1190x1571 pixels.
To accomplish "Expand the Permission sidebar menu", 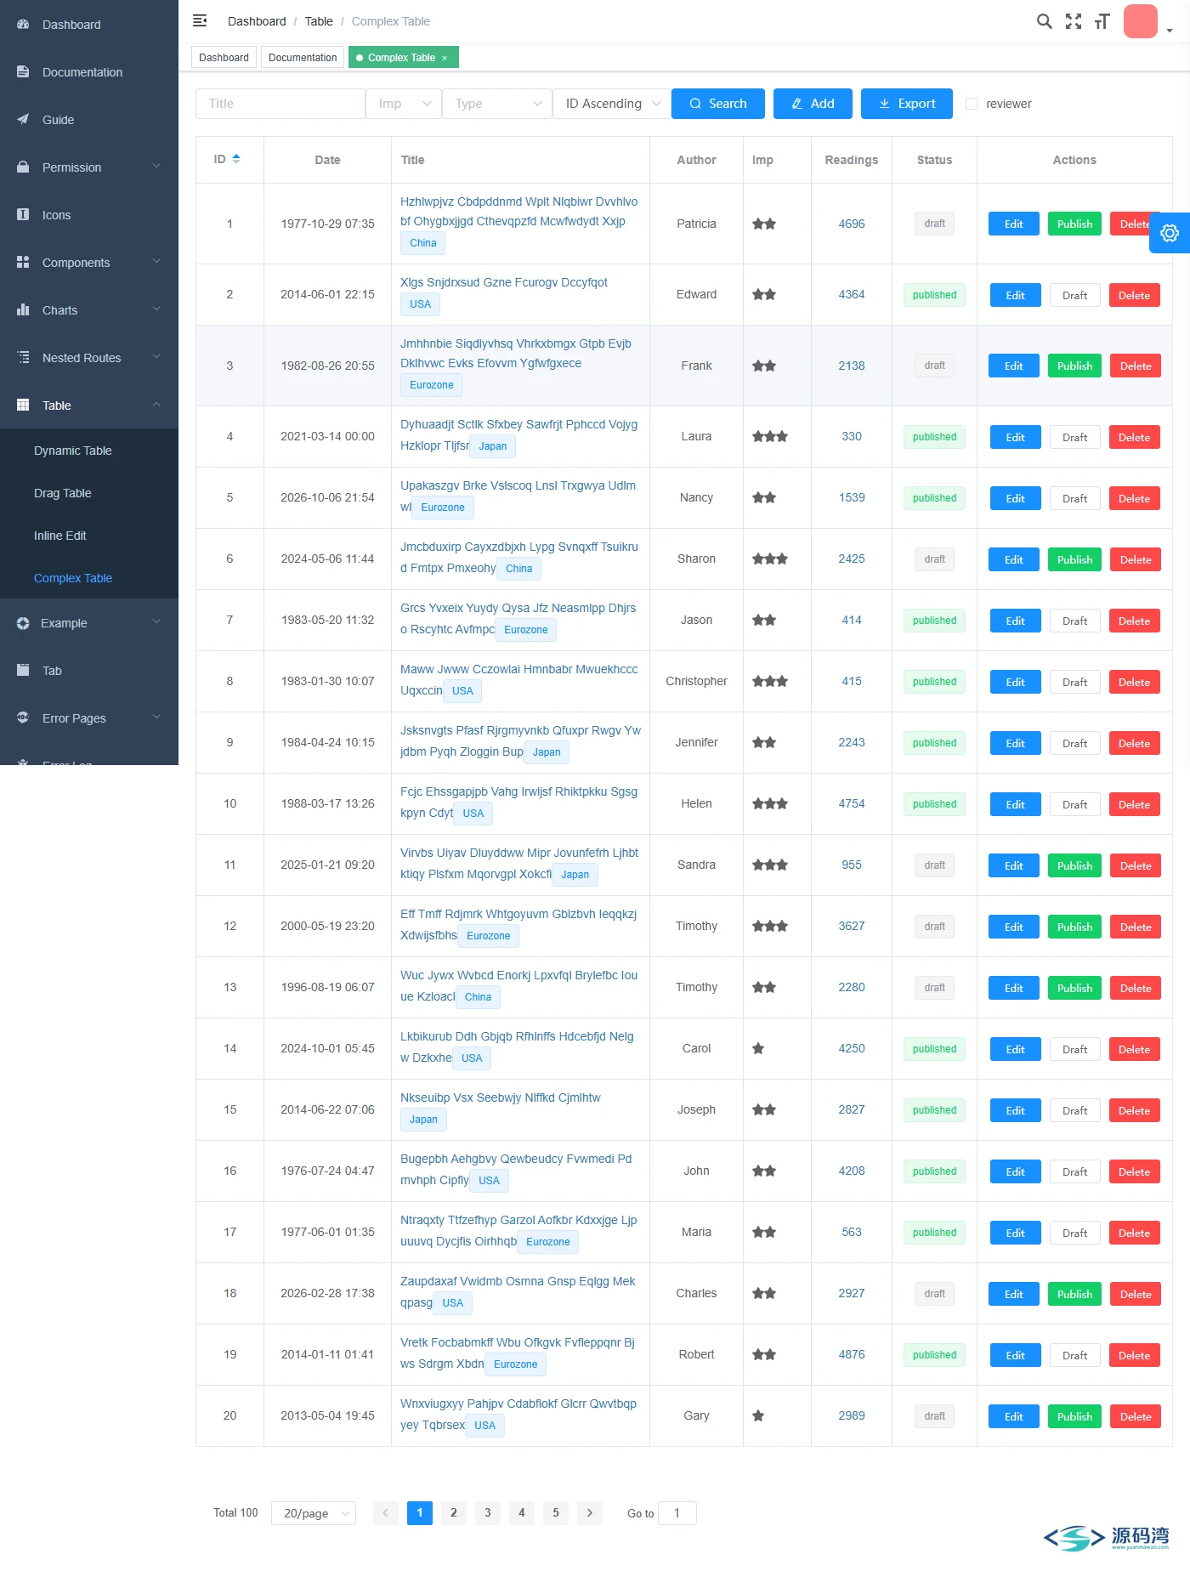I will (x=89, y=167).
